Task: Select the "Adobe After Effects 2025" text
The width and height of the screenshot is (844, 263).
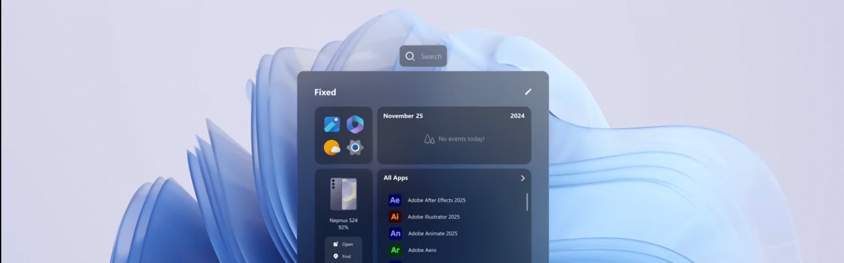Action: tap(437, 200)
